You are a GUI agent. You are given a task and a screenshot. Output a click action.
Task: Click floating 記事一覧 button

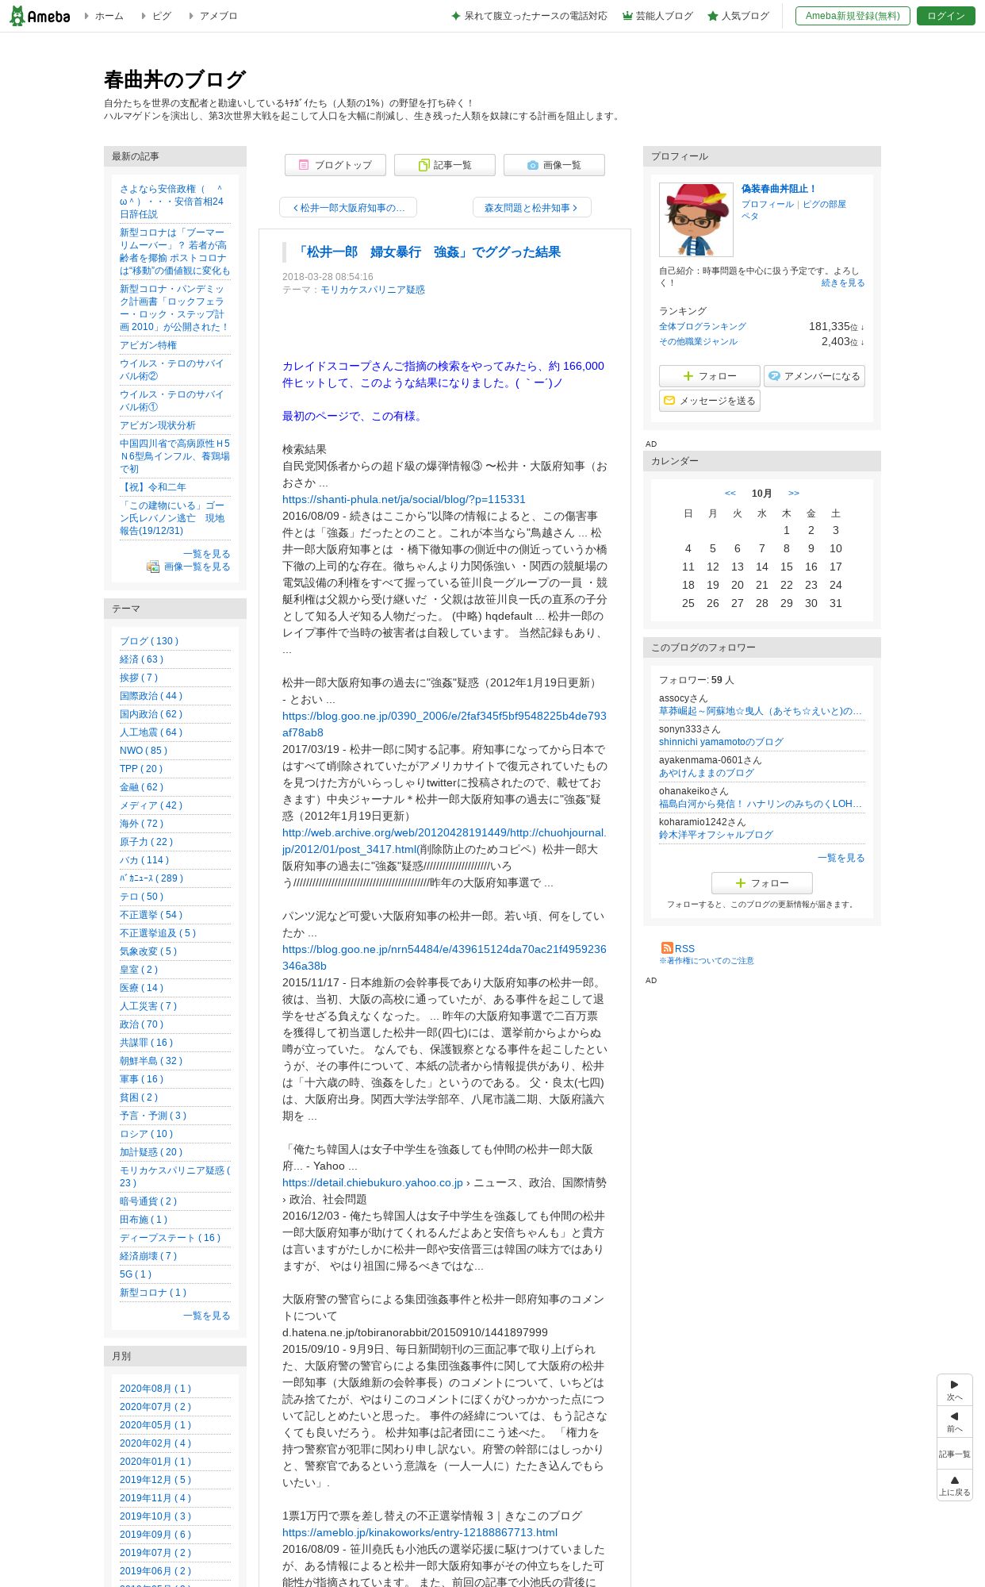pyautogui.click(x=955, y=1454)
